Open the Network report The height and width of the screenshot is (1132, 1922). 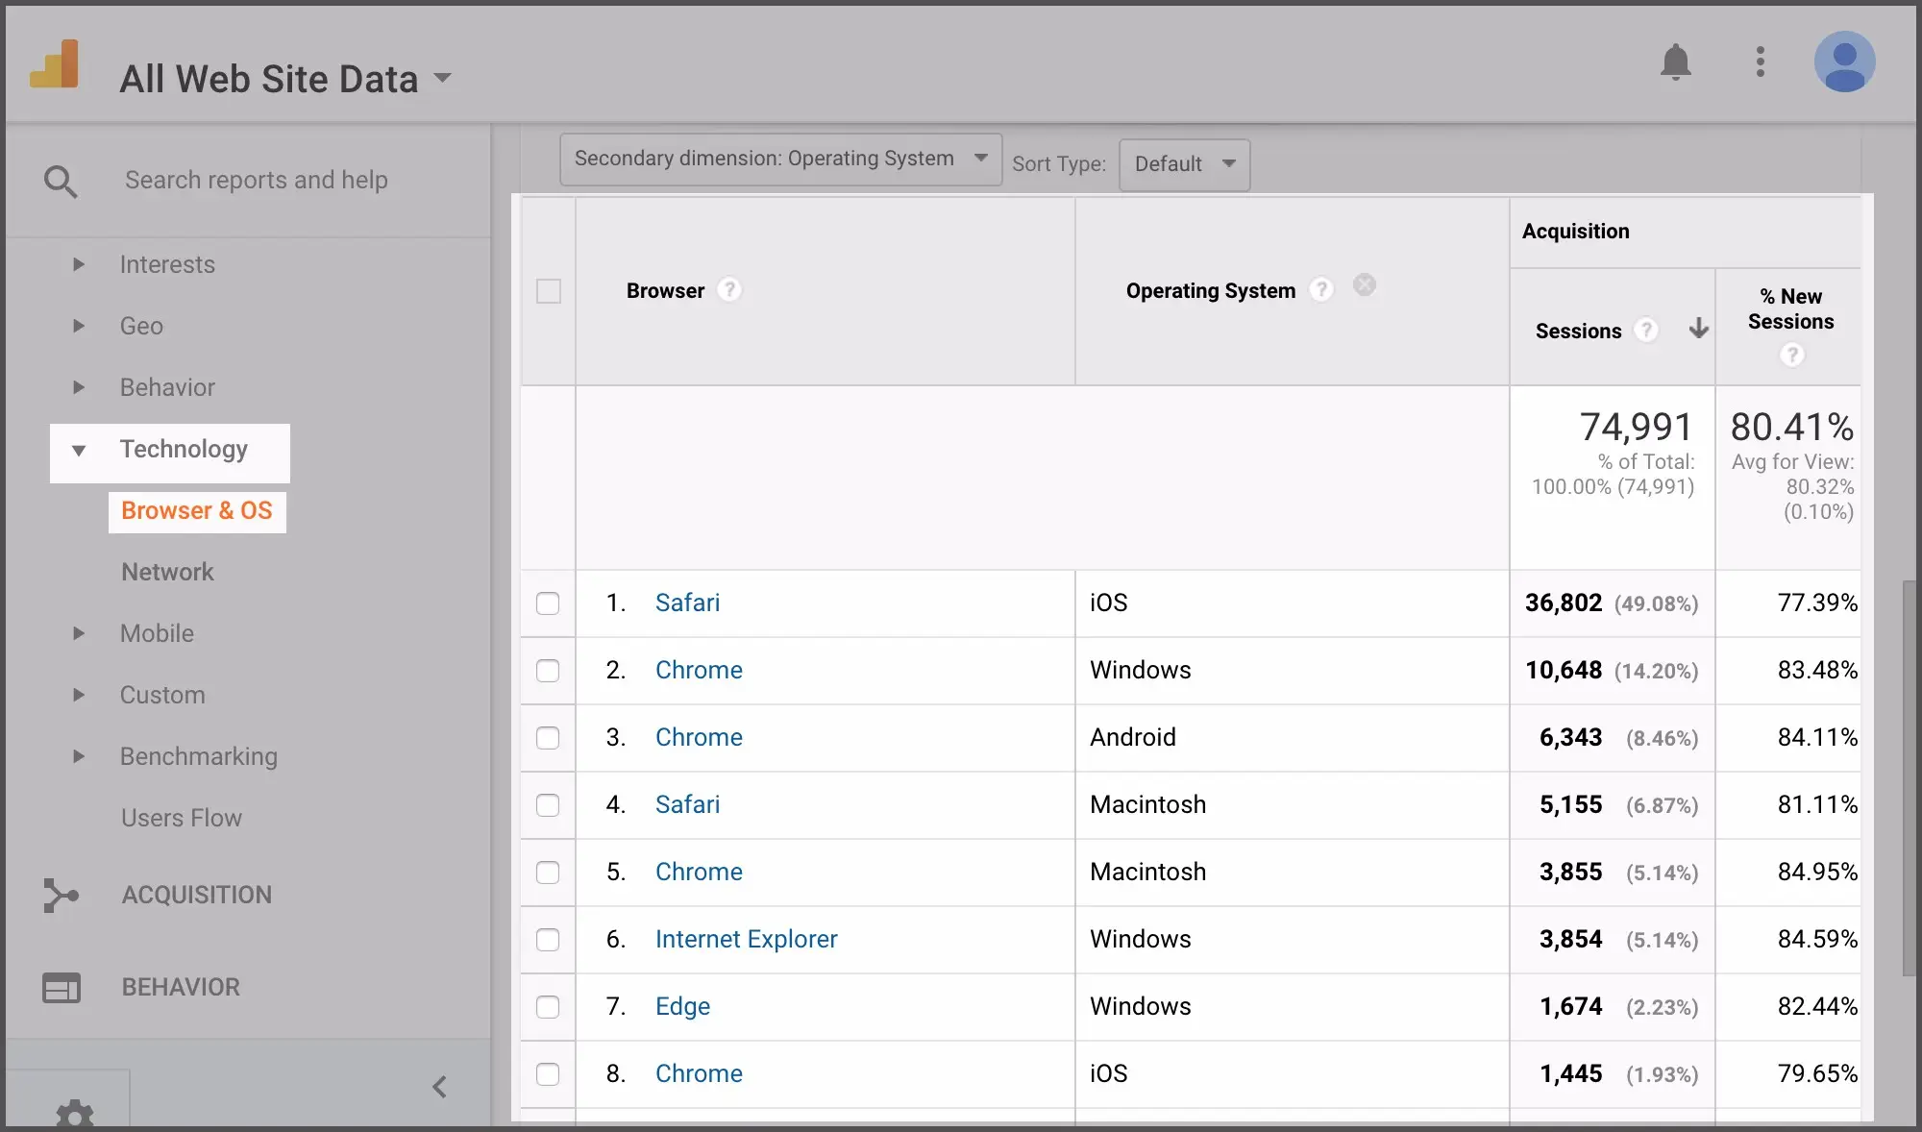pos(167,572)
